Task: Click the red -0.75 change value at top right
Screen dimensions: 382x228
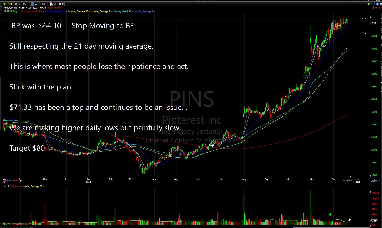Action: pos(377,8)
